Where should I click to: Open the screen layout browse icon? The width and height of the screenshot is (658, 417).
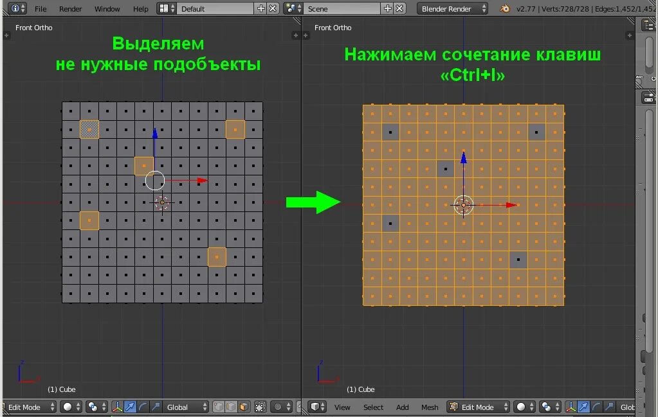coord(167,8)
